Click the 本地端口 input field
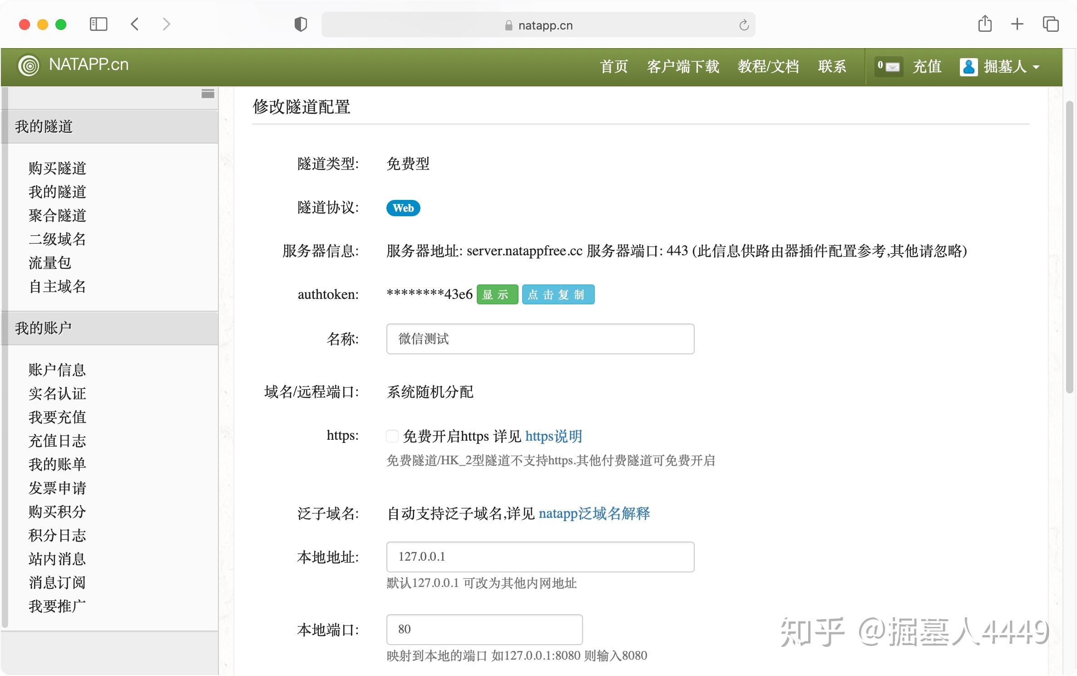 484,630
